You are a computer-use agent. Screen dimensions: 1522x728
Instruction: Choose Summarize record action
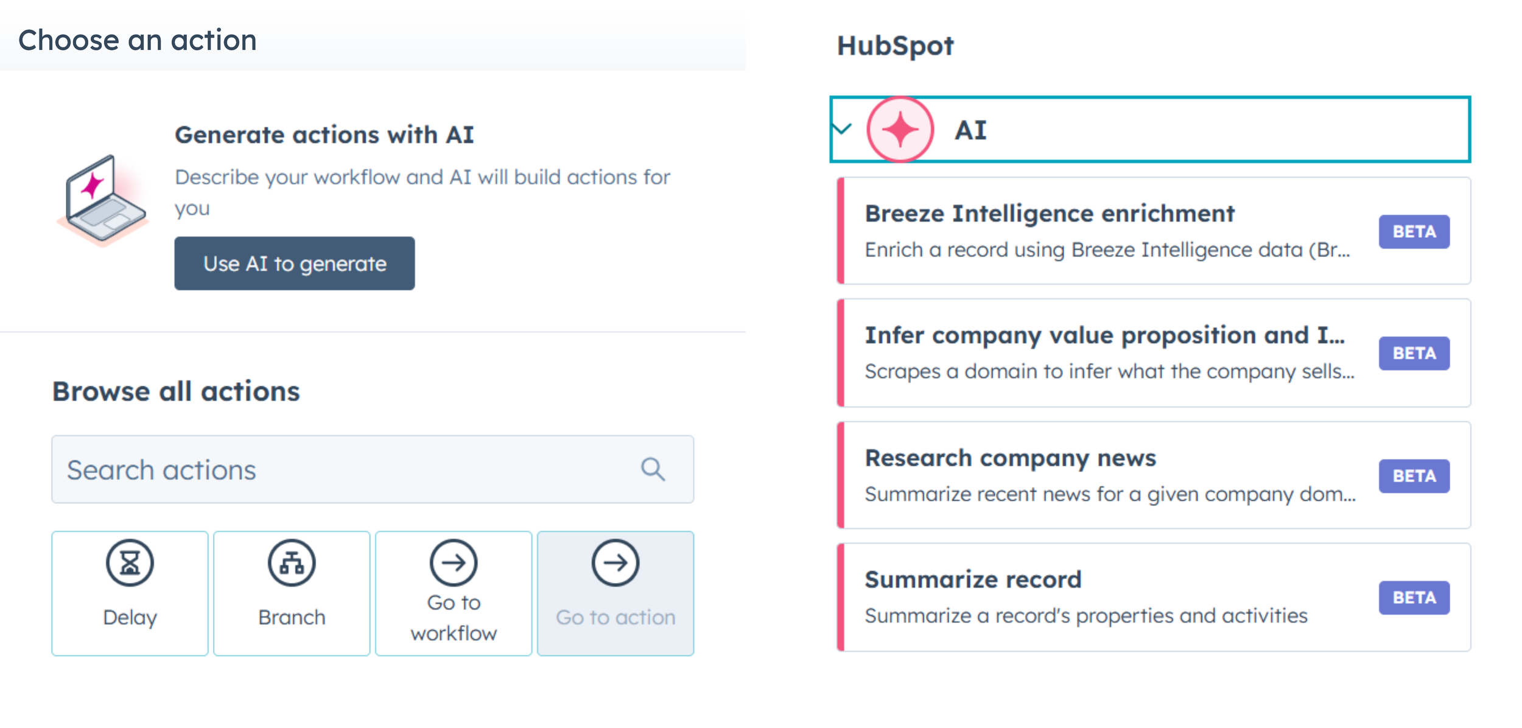1154,597
